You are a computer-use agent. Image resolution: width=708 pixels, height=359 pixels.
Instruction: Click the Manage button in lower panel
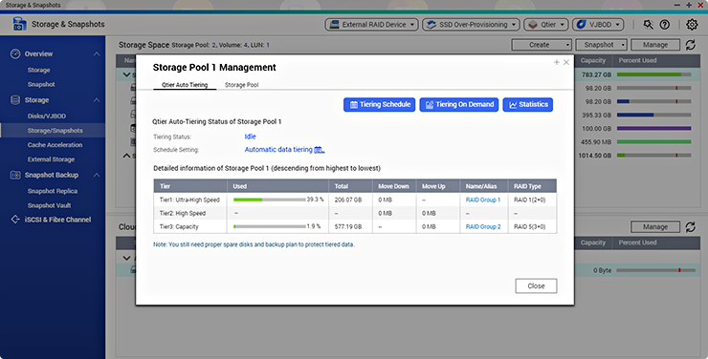[x=655, y=227]
